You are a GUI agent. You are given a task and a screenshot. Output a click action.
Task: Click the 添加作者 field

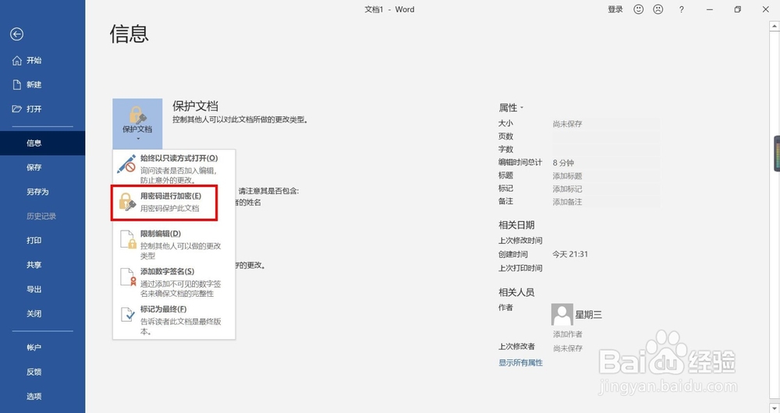pyautogui.click(x=568, y=334)
